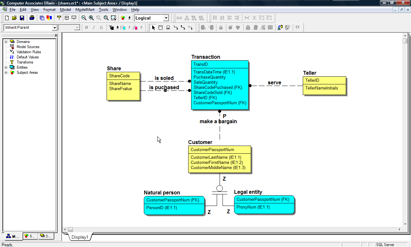Open the font size dropdown
This screenshot has height=247, width=411.
(x=77, y=28)
